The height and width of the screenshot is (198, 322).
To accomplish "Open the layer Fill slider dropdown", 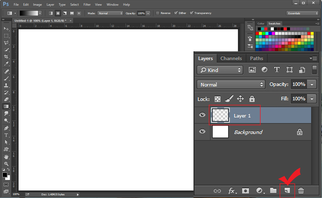I will click(312, 99).
